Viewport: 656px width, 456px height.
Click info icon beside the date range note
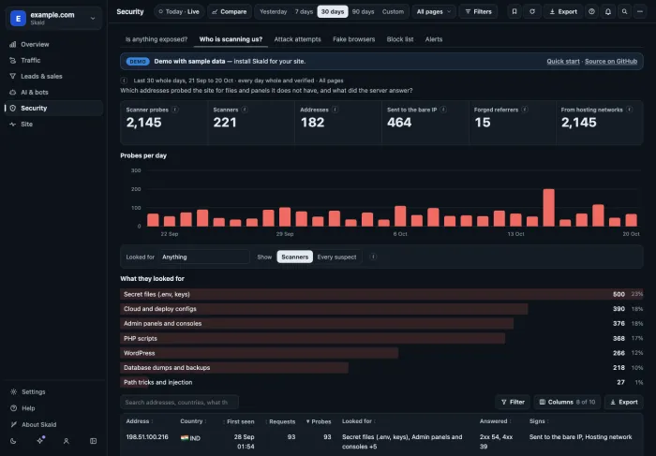(124, 81)
